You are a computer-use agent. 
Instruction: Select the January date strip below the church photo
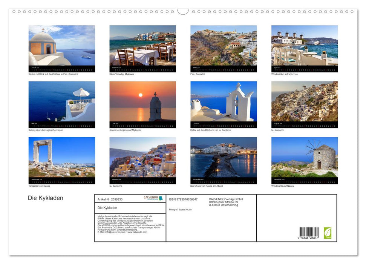point(61,68)
